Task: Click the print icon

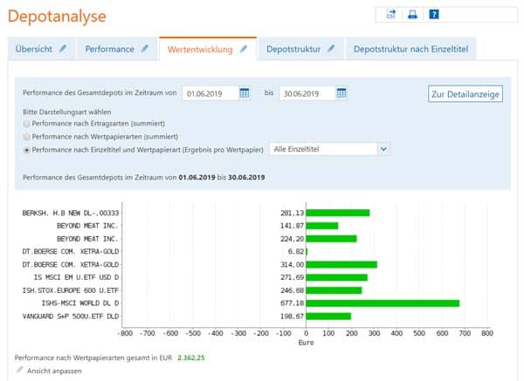Action: tap(412, 14)
